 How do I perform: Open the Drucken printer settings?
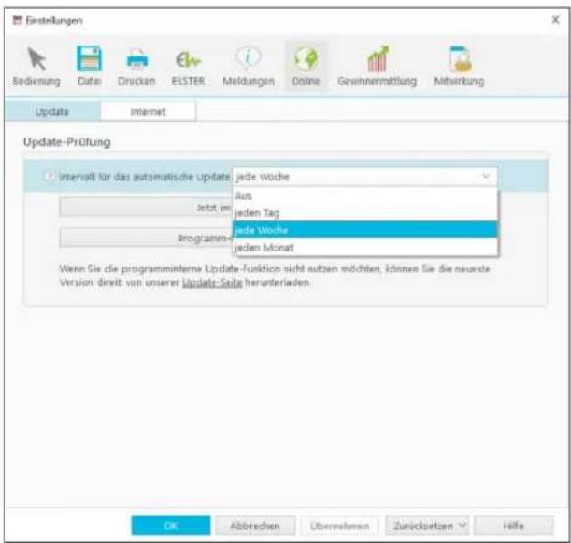tap(137, 67)
